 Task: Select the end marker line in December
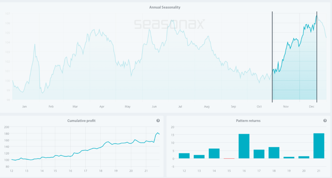tap(317, 57)
